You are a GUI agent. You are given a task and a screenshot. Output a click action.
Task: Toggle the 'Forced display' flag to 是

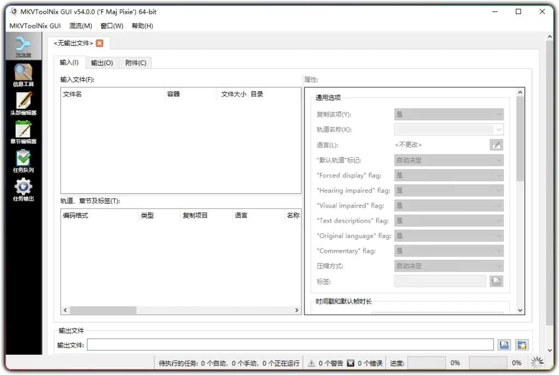448,175
